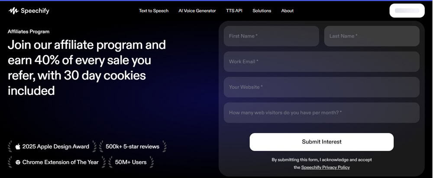This screenshot has width=433, height=178.
Task: Click the Submit Interest button
Action: pos(322,142)
